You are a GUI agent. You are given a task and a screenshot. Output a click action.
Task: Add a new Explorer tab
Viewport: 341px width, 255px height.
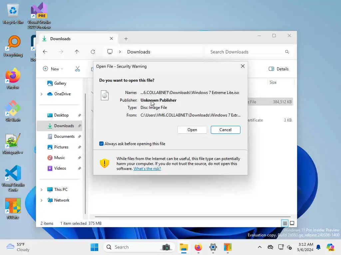click(126, 39)
